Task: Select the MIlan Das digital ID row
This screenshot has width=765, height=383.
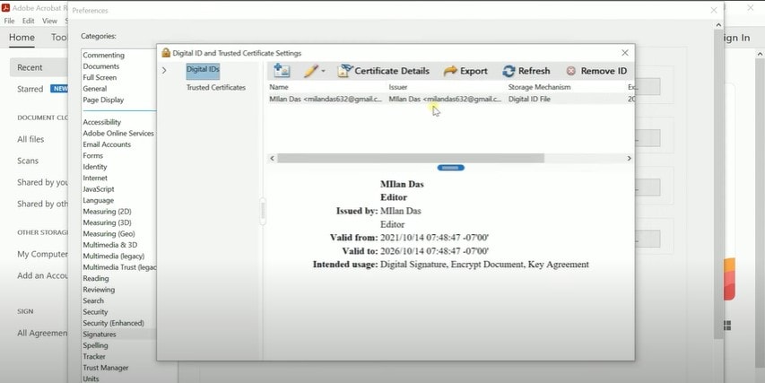Action: 451,99
